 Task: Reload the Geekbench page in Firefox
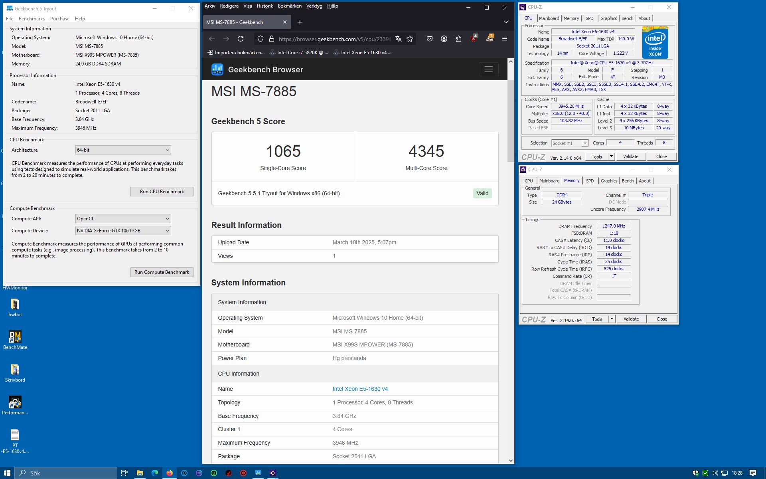240,39
